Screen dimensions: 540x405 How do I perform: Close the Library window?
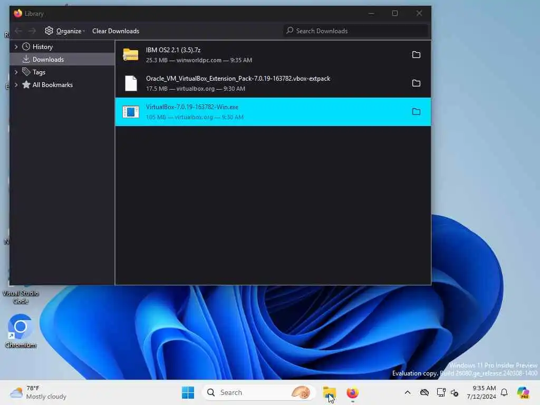pos(419,13)
